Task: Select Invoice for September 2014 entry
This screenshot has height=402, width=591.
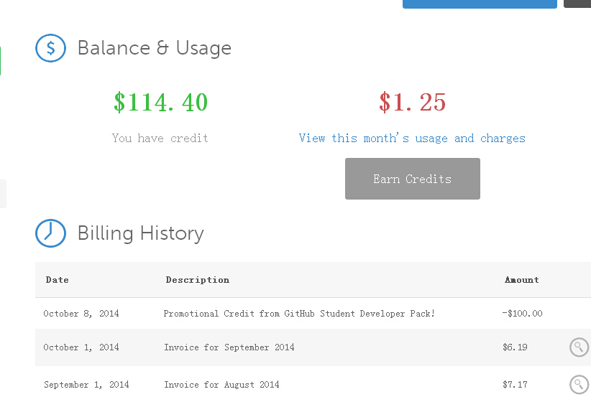Action: point(229,347)
